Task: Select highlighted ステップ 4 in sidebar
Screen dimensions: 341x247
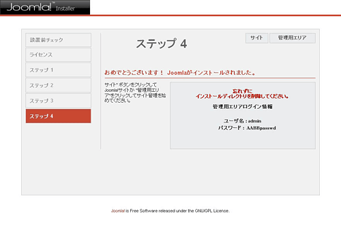Action: [58, 116]
